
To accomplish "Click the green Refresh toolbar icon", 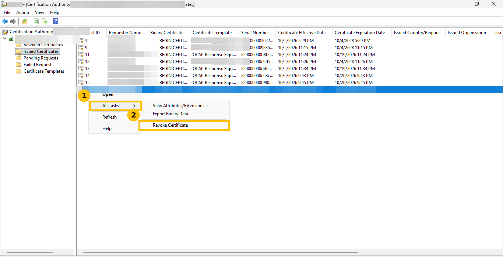I will [x=36, y=21].
